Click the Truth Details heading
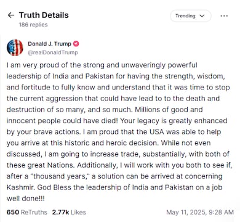 (44, 15)
